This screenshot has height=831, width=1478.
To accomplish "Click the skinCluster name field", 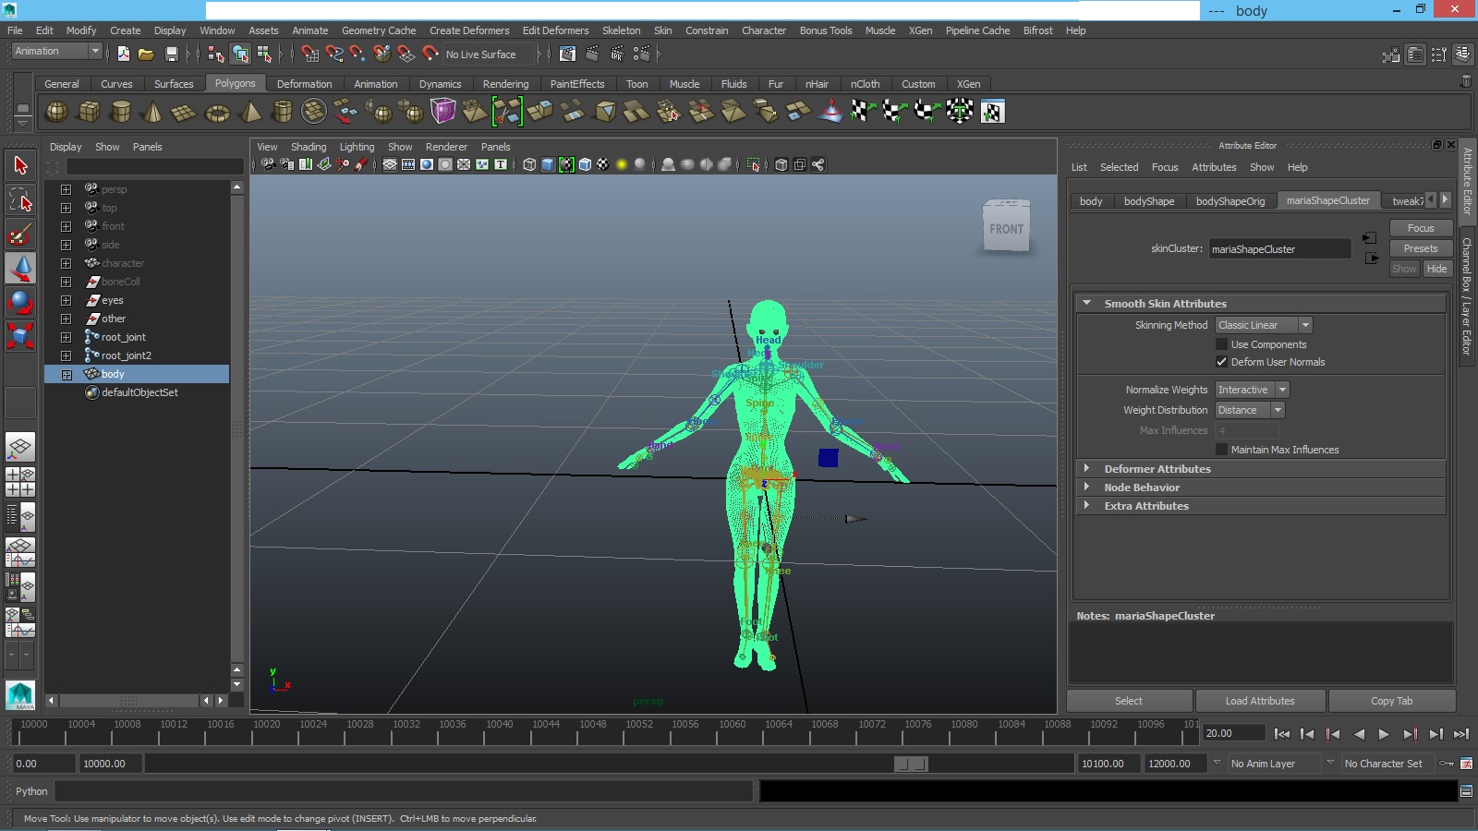I will 1279,249.
